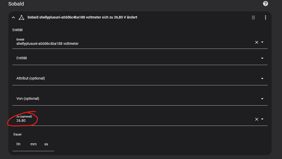Click the hh hours duration field
Image resolution: width=282 pixels, height=159 pixels.
(x=18, y=144)
